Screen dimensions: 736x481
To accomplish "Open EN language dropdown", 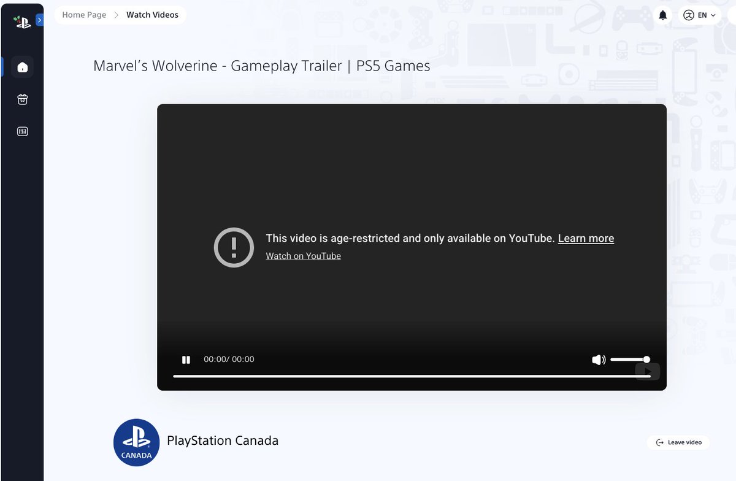I will pyautogui.click(x=699, y=15).
